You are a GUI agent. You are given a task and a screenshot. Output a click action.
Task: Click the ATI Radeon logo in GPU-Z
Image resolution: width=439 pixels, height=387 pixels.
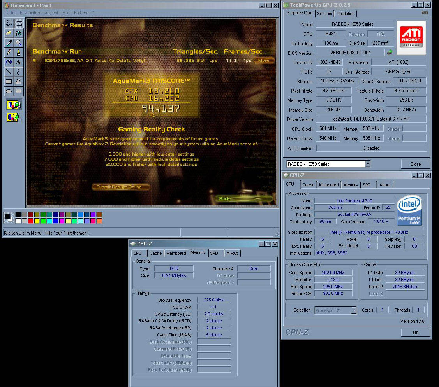[411, 38]
